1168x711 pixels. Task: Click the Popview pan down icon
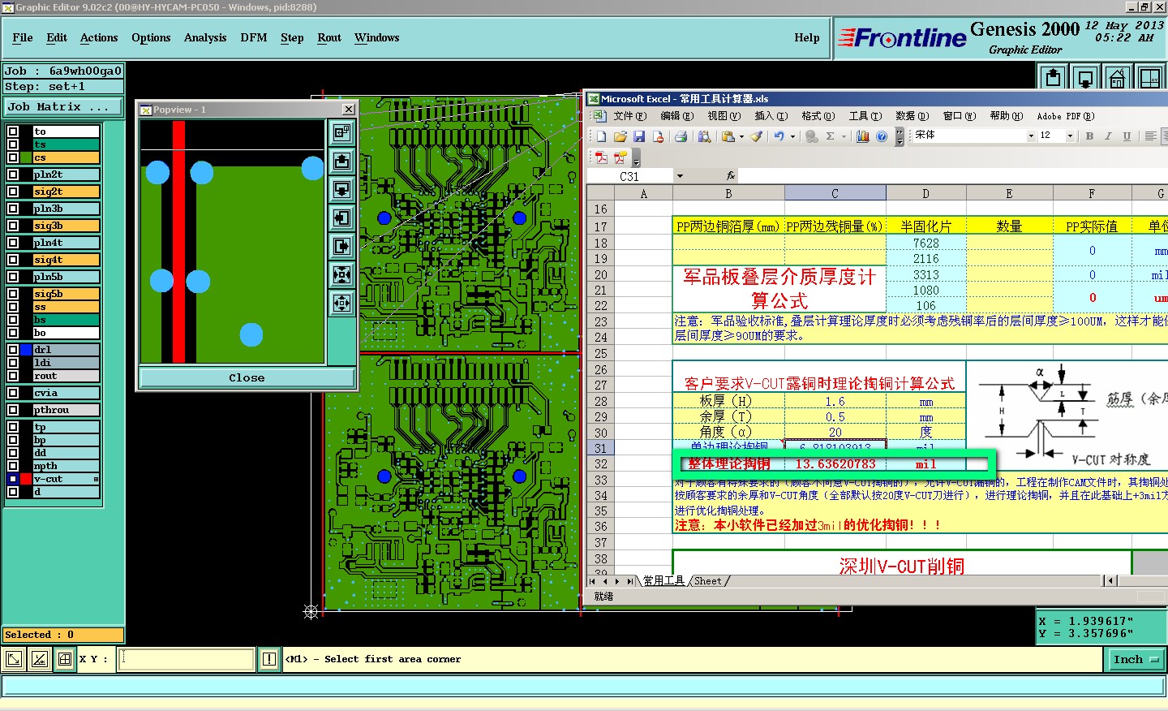tap(341, 189)
